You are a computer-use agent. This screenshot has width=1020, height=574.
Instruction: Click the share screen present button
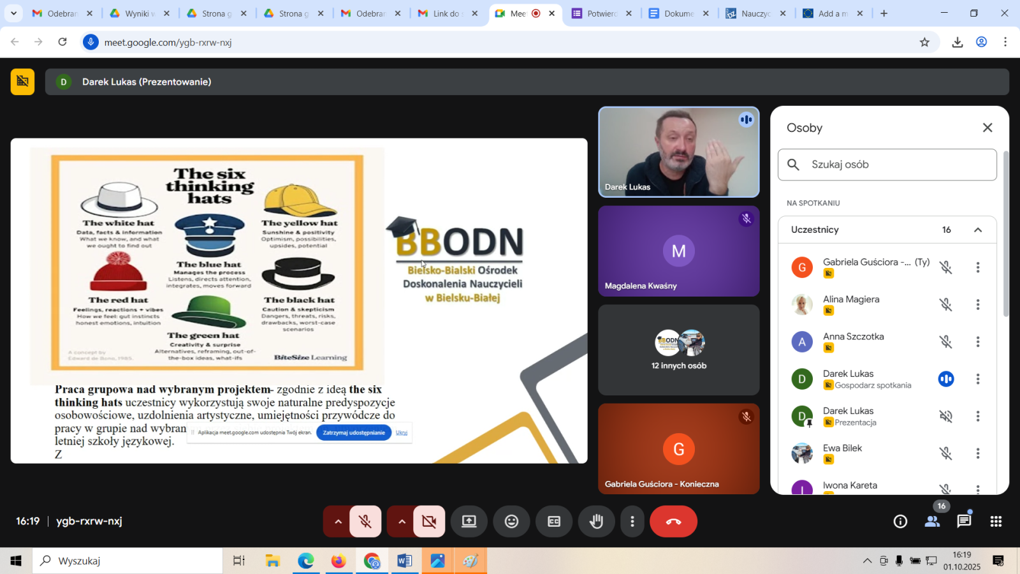[469, 522]
